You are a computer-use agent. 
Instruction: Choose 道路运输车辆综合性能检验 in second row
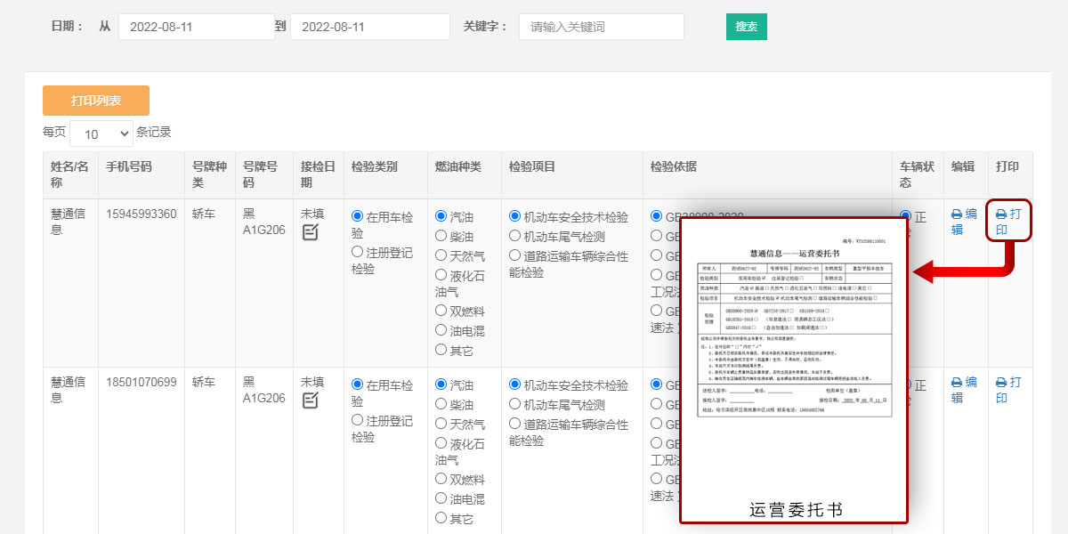coord(515,424)
